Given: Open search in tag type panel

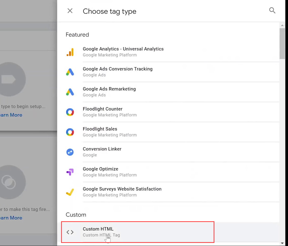Looking at the screenshot, I should click(272, 10).
